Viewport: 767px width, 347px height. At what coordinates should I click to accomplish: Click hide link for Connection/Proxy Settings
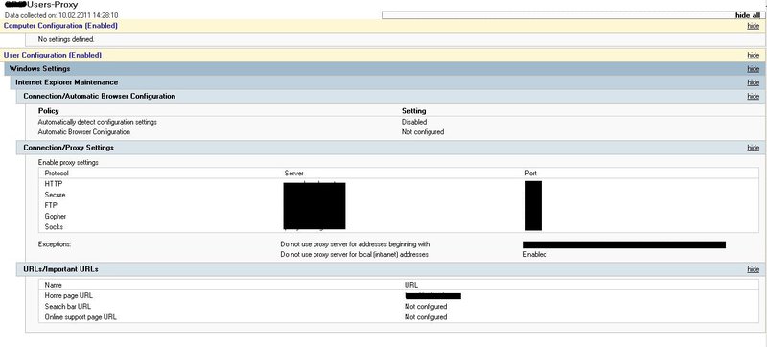click(x=754, y=148)
